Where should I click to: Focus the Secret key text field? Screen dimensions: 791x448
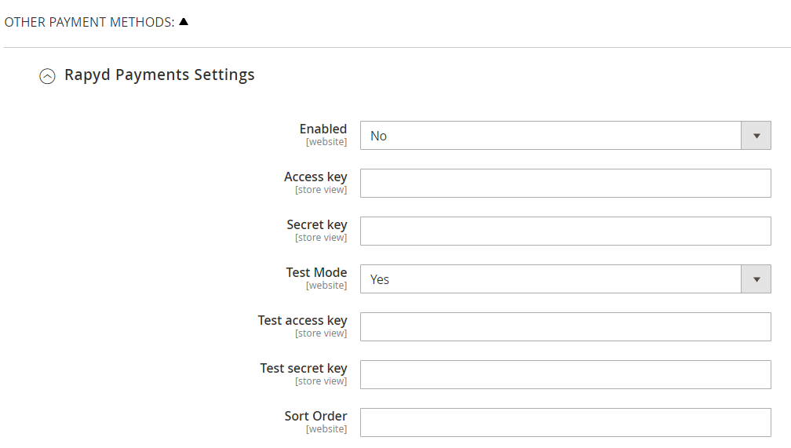coord(565,231)
